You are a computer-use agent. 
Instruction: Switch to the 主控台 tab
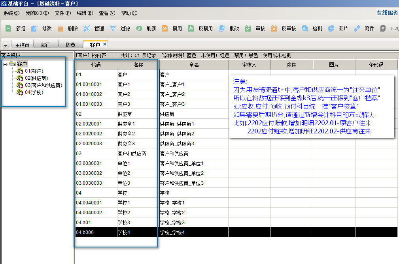click(x=22, y=45)
